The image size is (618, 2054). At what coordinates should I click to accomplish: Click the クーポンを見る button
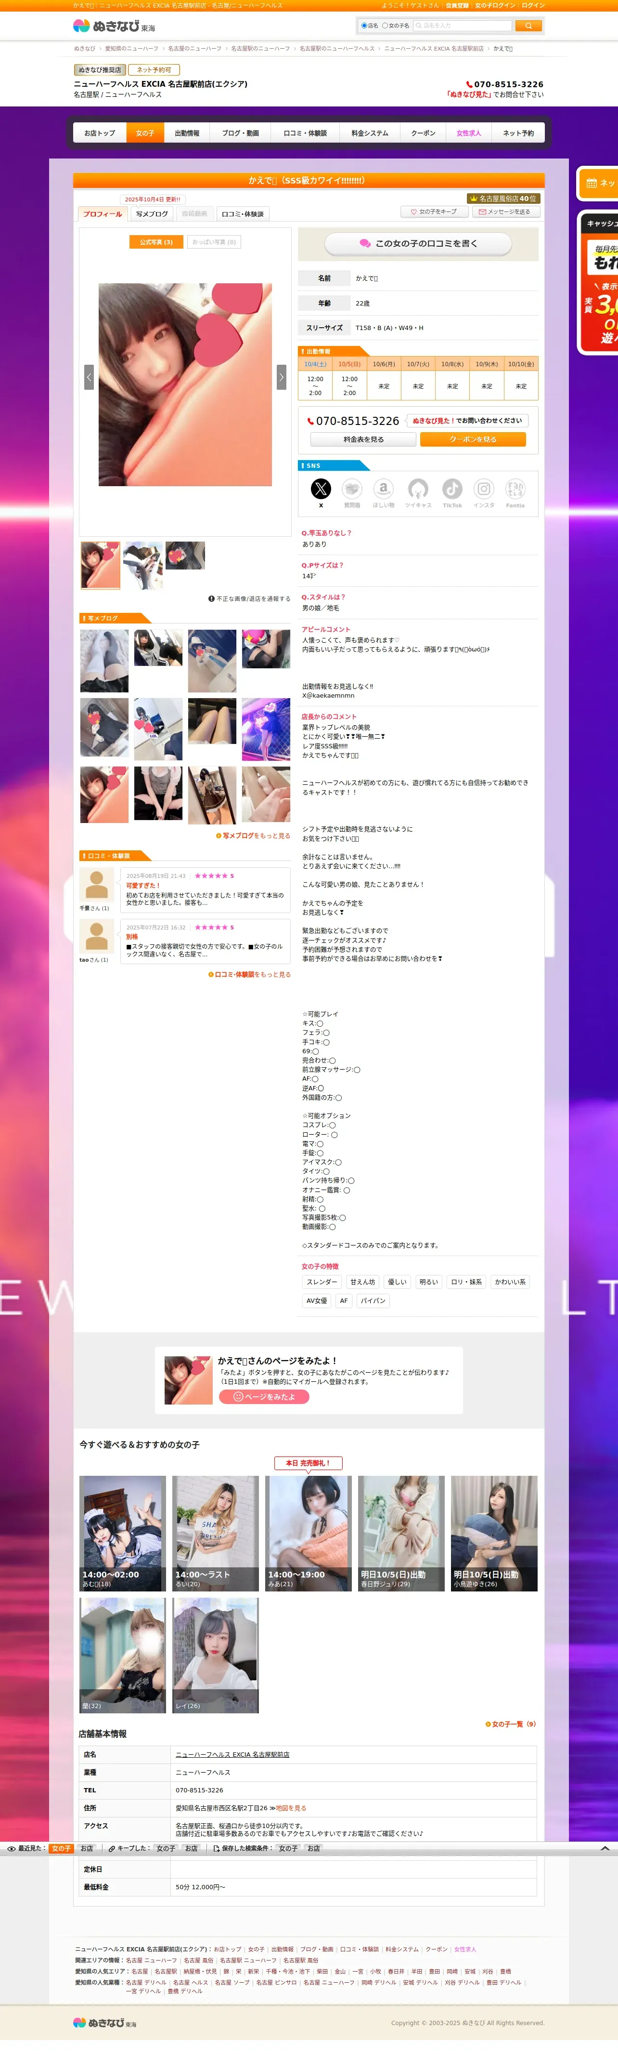(x=473, y=439)
